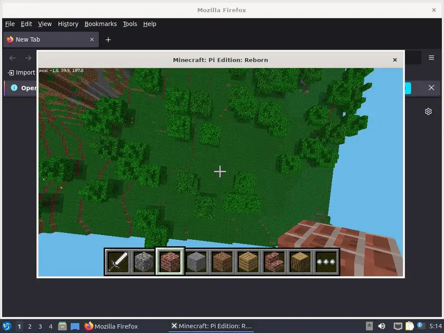The height and width of the screenshot is (333, 444).
Task: Open the File menu in Firefox
Action: [x=10, y=24]
